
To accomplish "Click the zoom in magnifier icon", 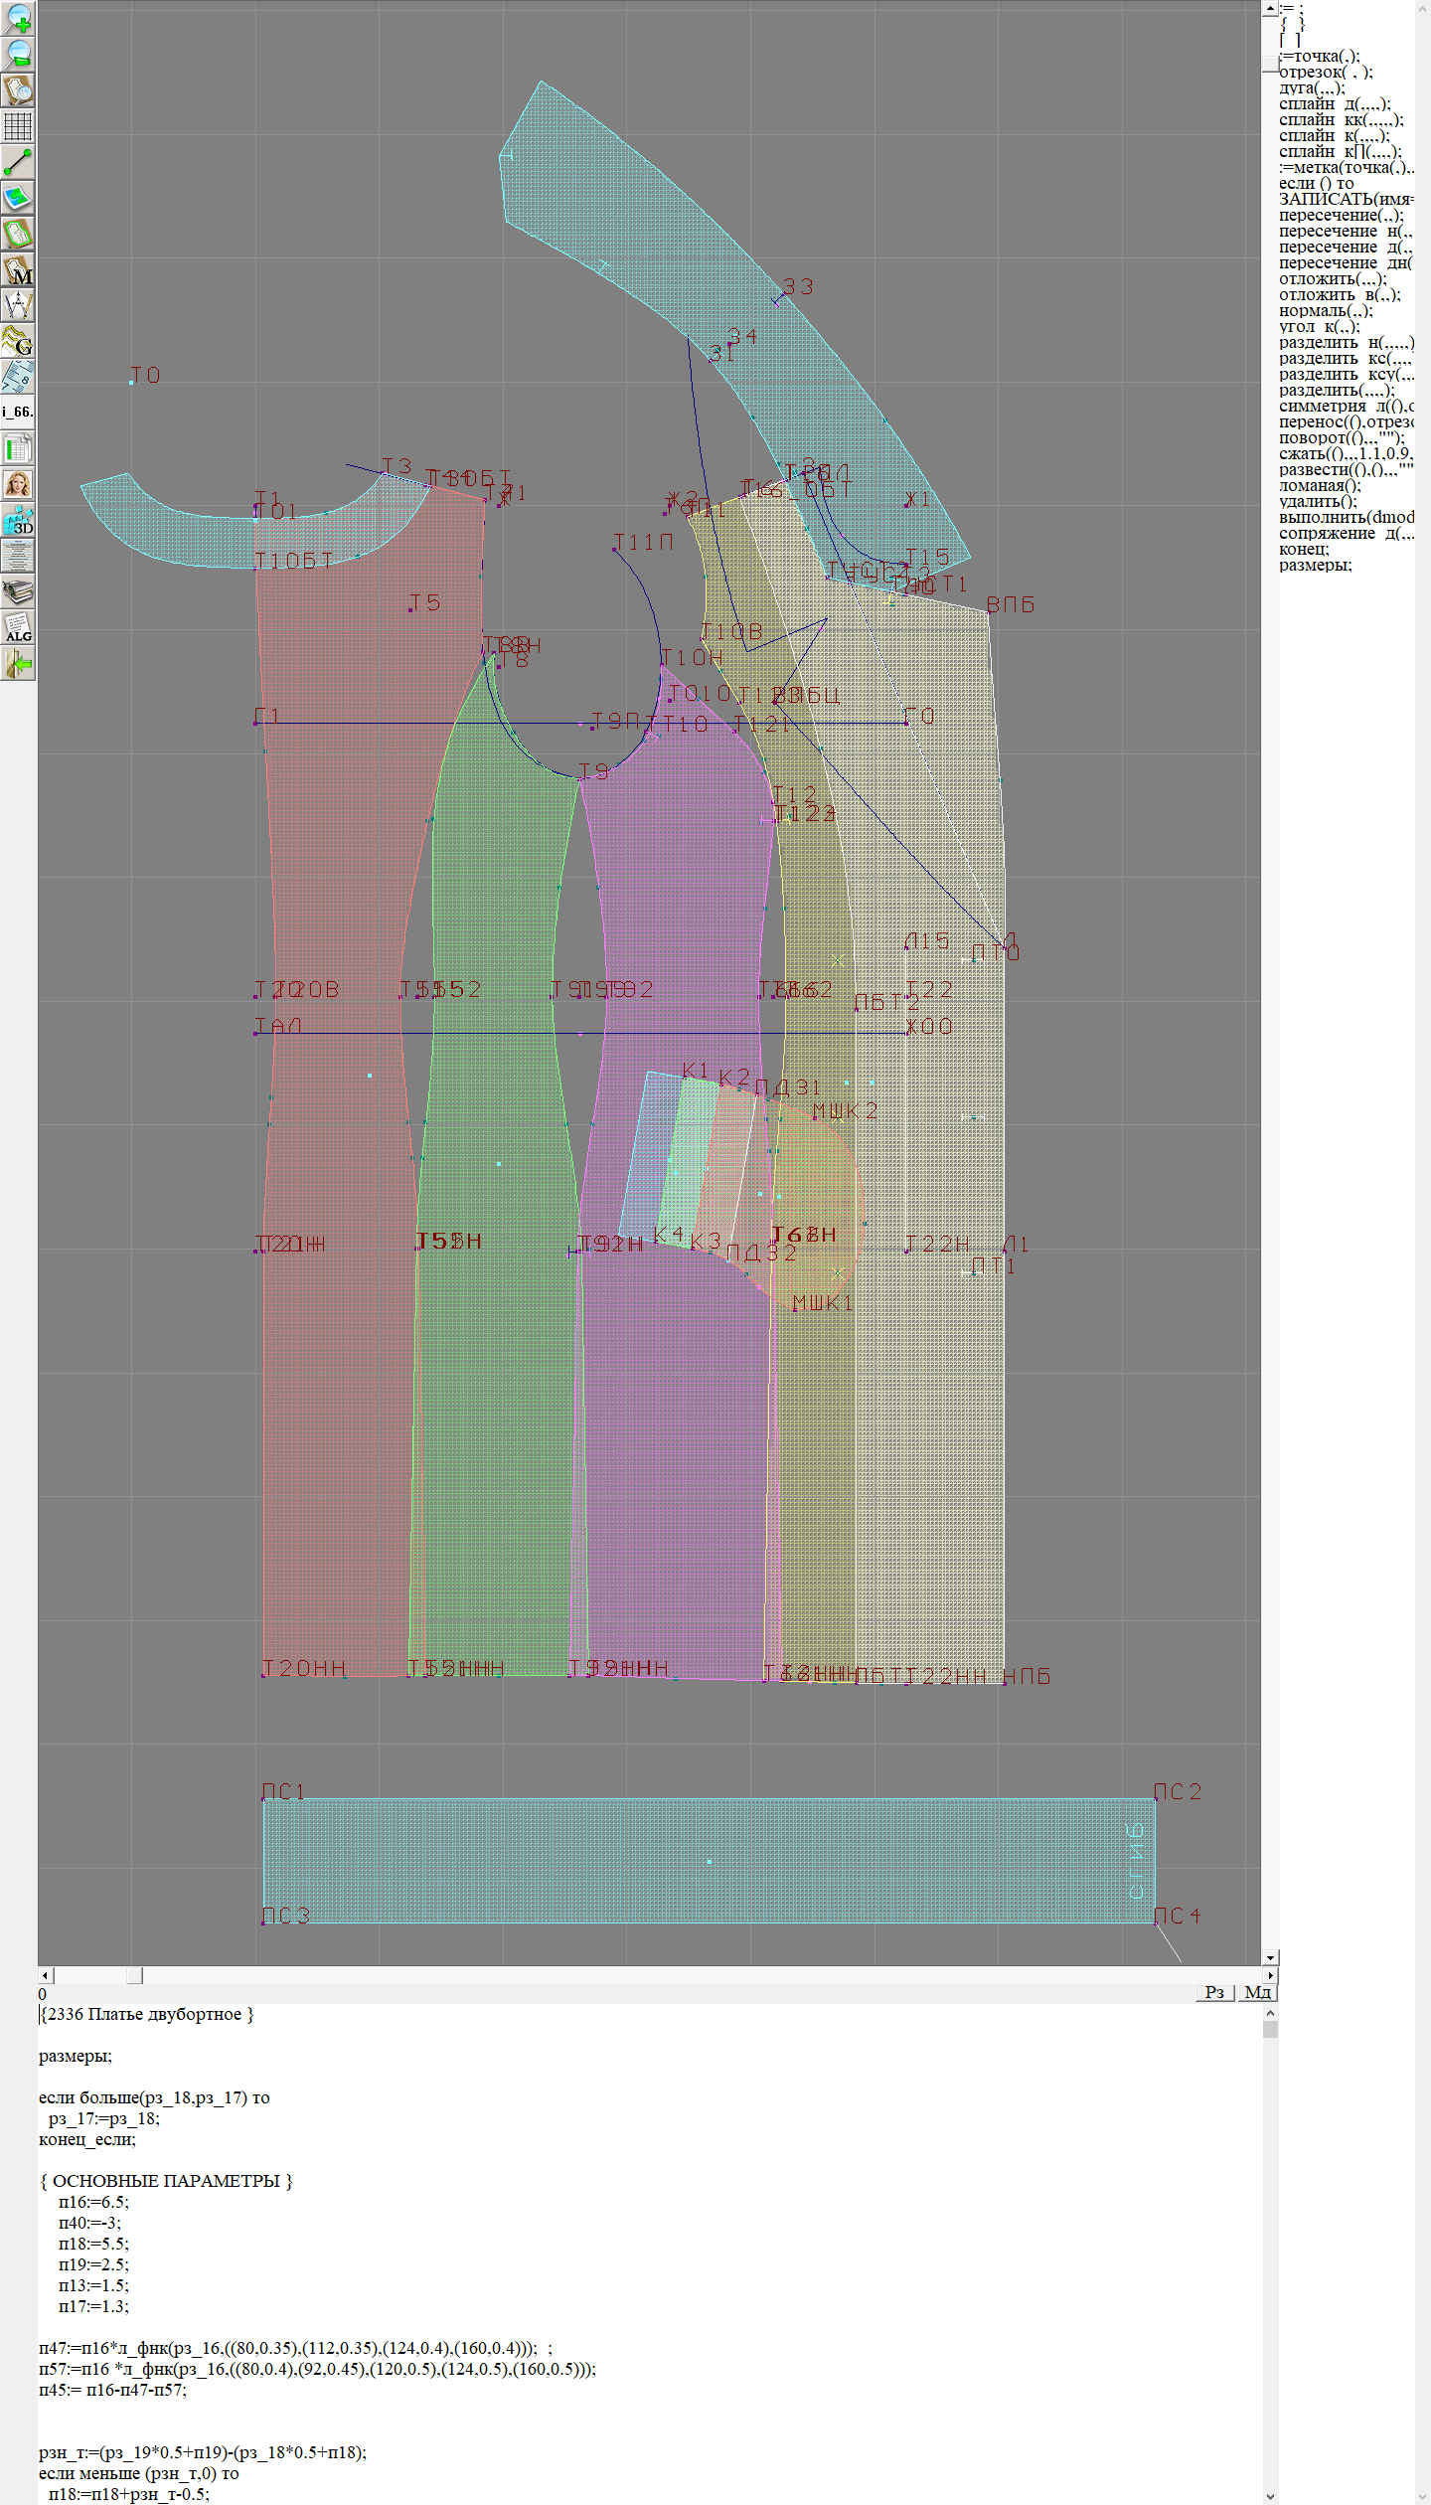I will pyautogui.click(x=18, y=18).
